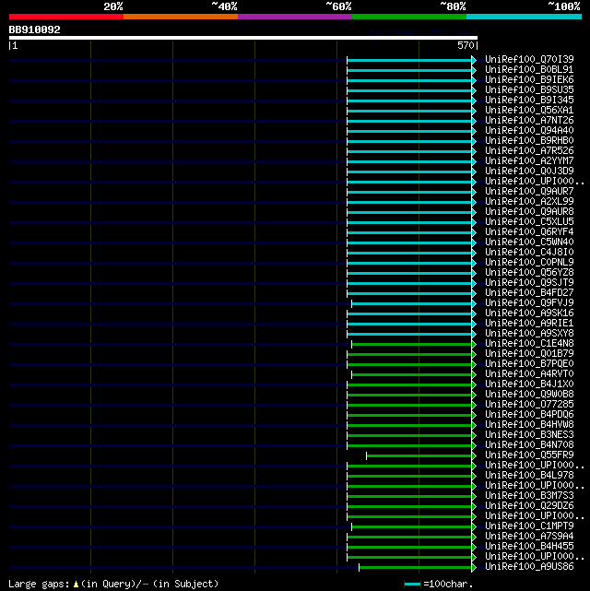Open hit UniRef100_C5XLU5
590x591 pixels.
tap(529, 221)
